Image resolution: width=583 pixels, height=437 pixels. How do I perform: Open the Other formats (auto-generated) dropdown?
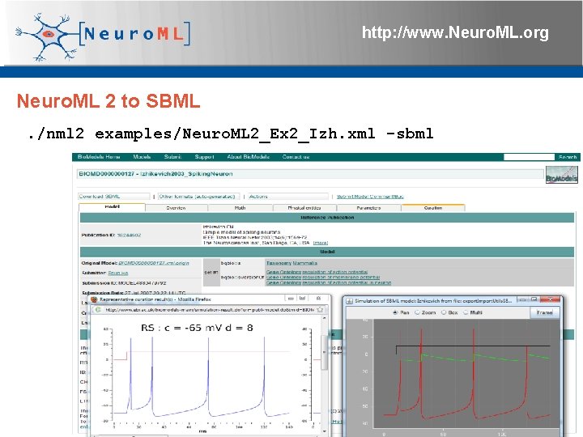click(x=199, y=196)
